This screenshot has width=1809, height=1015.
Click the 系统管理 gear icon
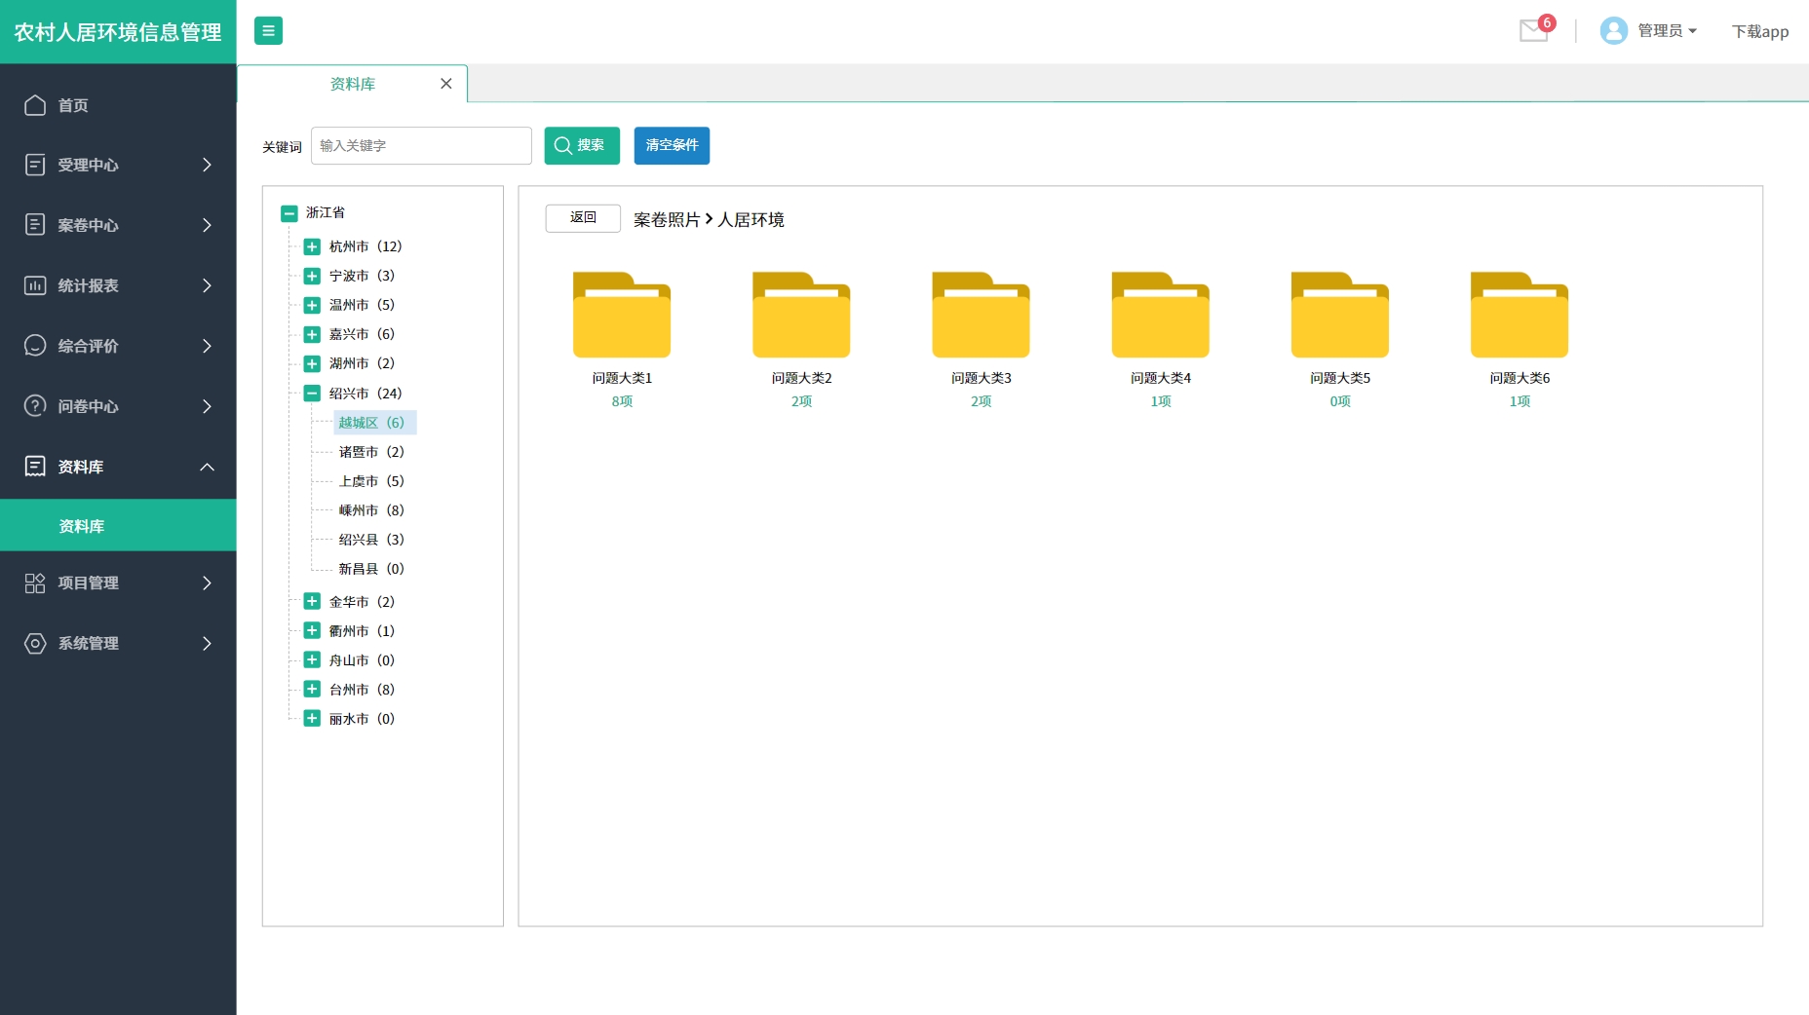pos(35,643)
